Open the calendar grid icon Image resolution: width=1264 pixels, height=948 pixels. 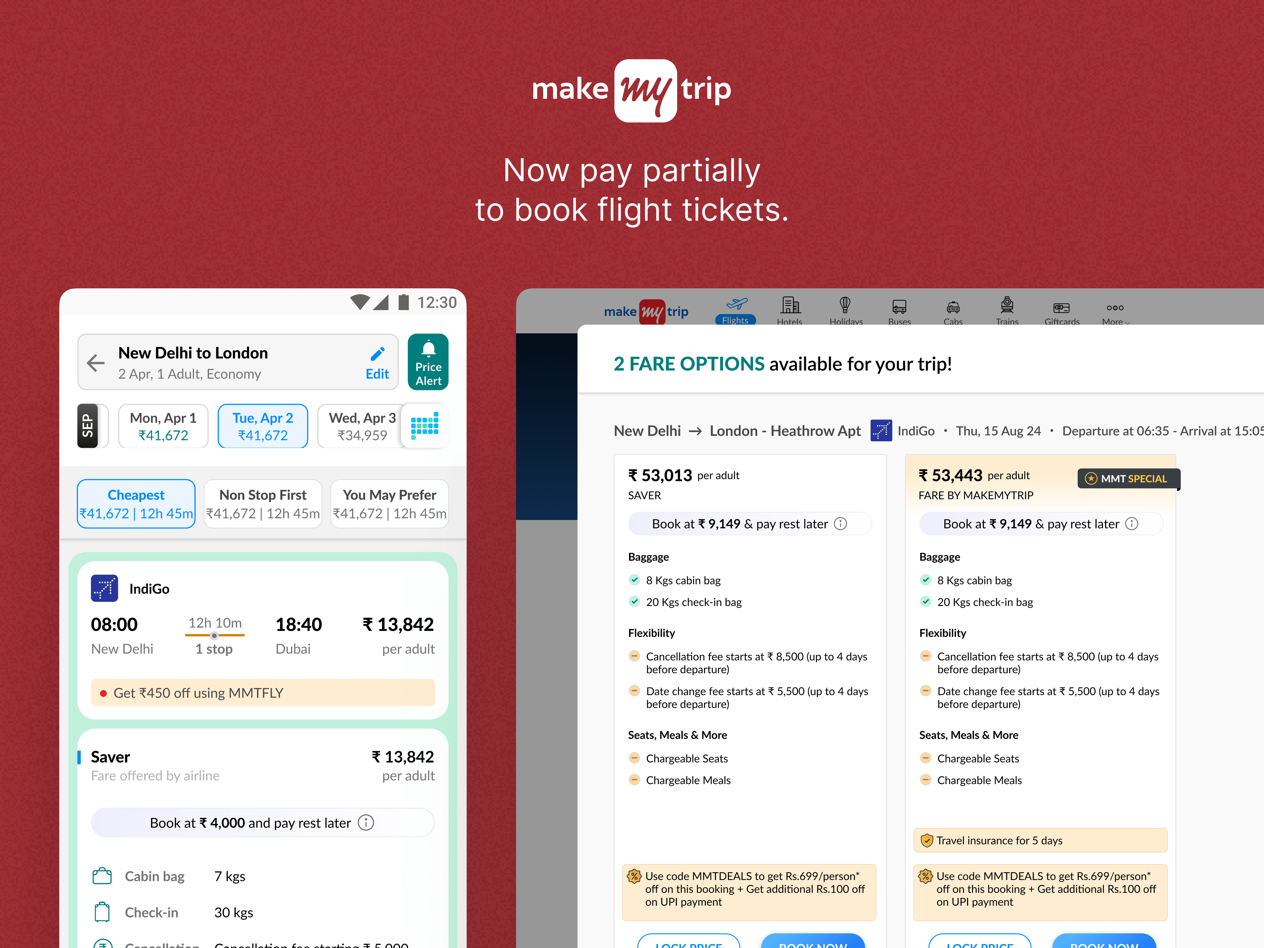[425, 426]
